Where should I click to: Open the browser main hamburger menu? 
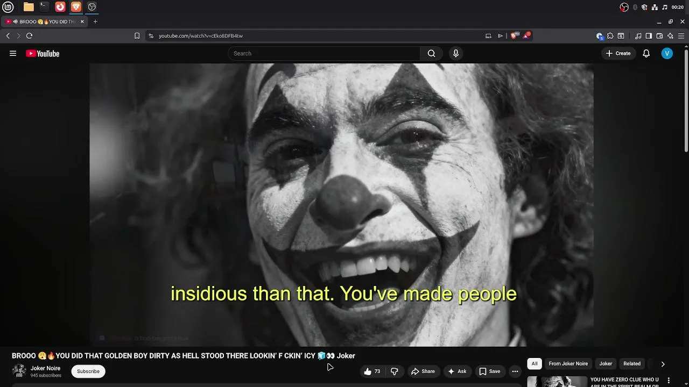681,36
